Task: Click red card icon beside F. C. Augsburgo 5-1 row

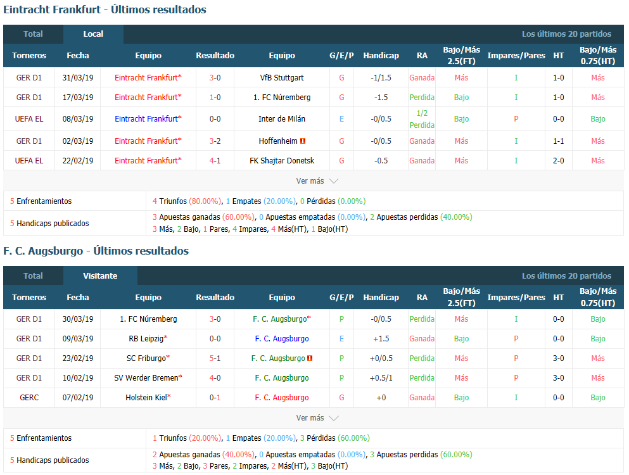Action: [x=310, y=358]
